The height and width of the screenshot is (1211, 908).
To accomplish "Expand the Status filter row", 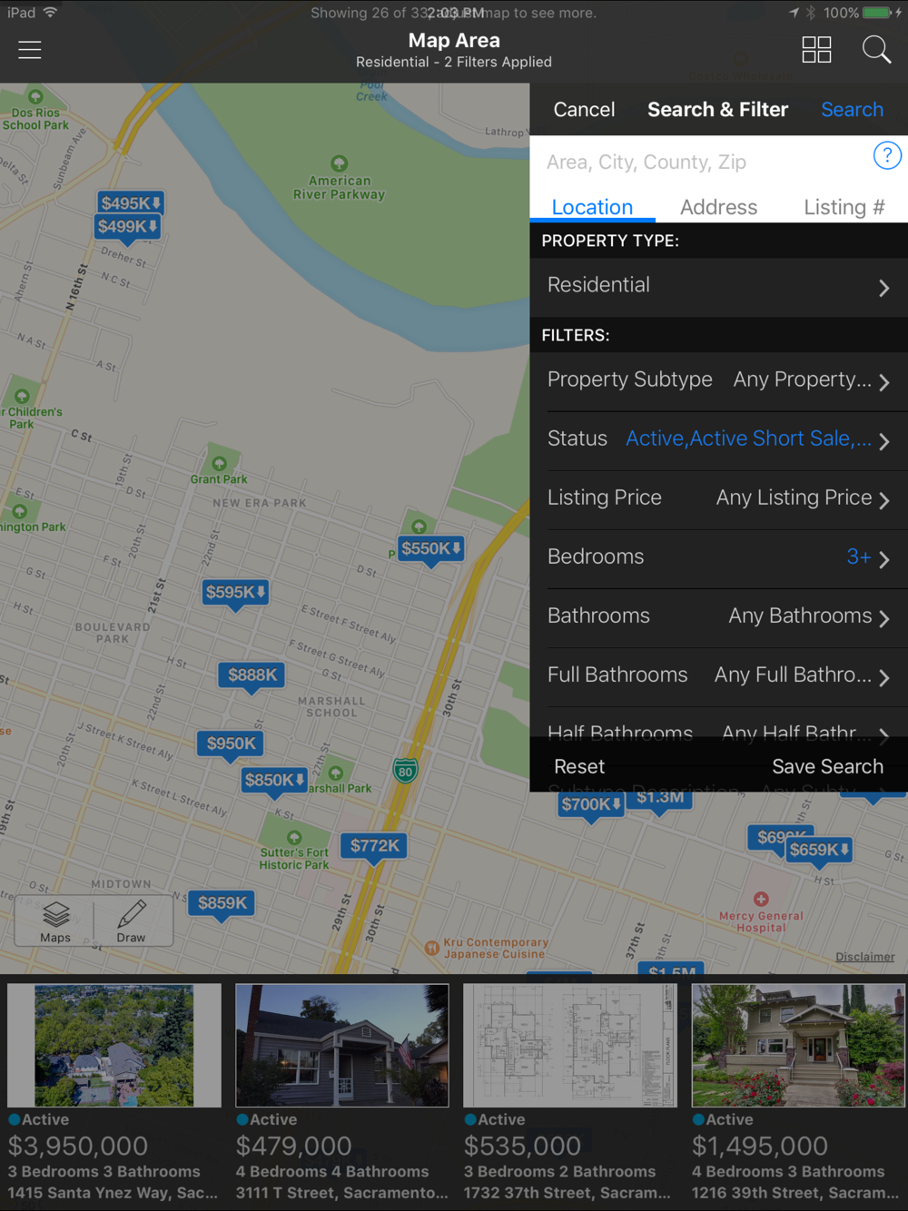I will click(718, 439).
